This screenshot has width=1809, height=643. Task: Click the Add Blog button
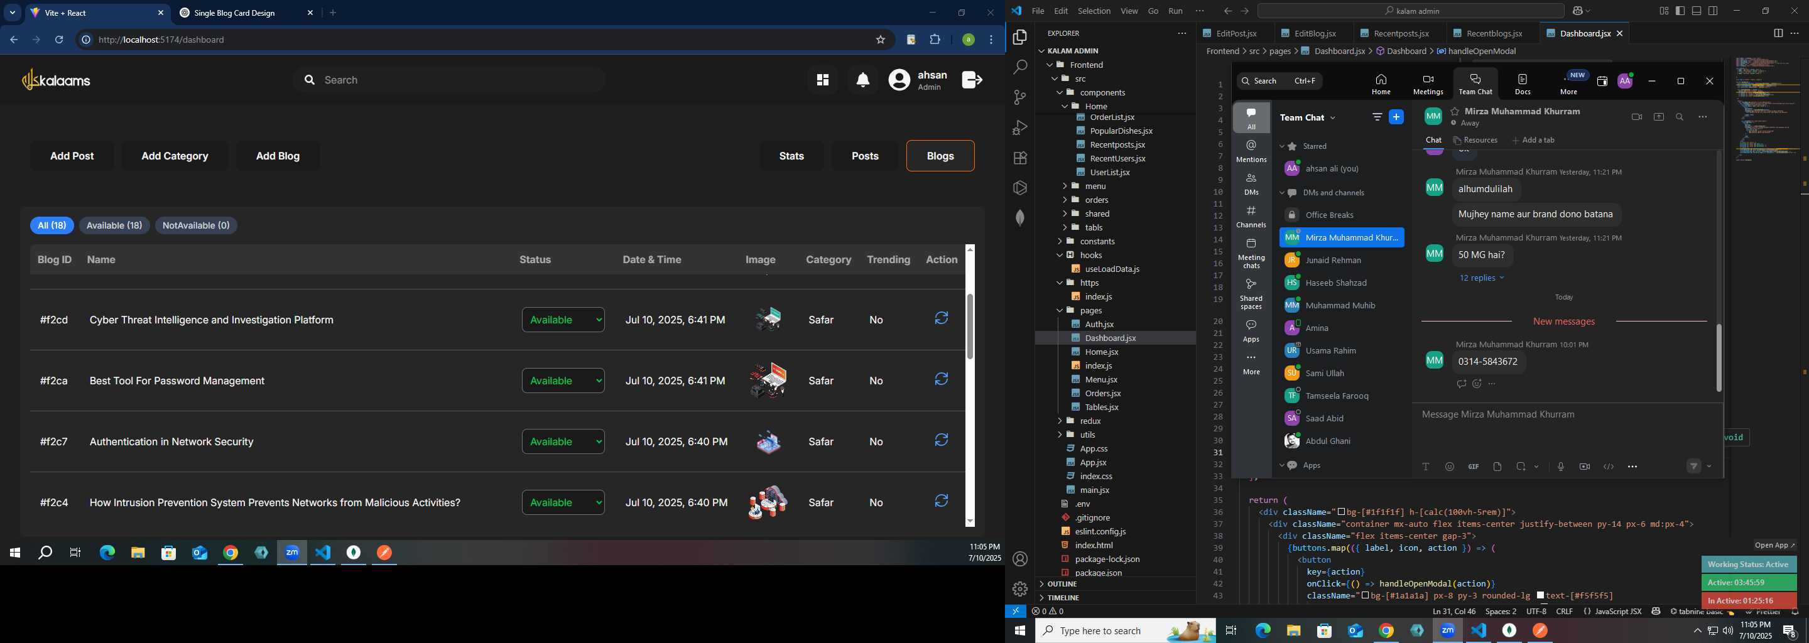[x=278, y=156]
